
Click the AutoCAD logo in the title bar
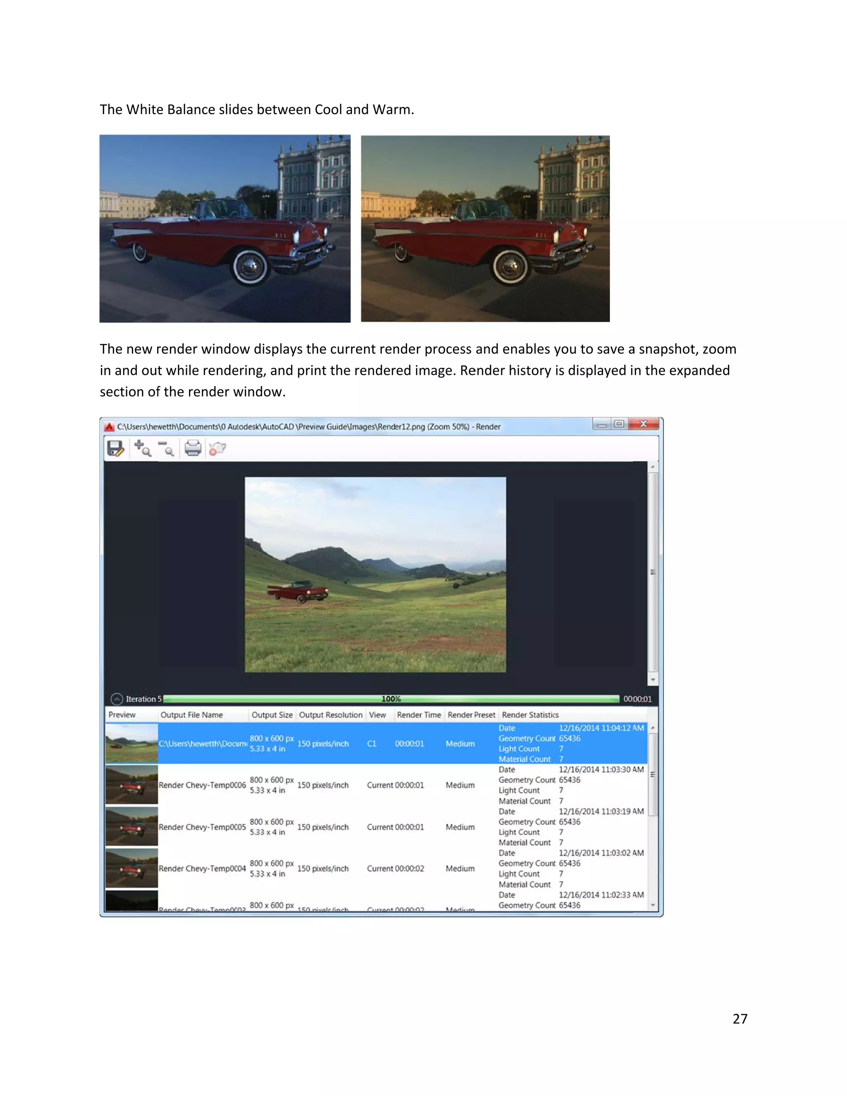(109, 426)
